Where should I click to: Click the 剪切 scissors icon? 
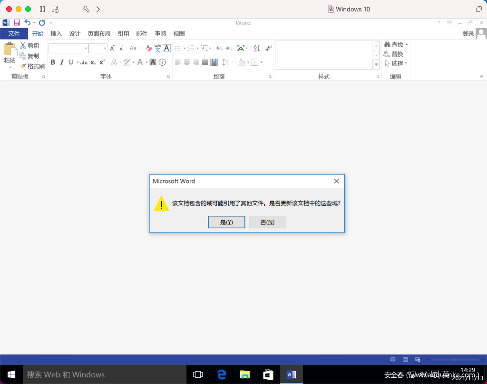coord(23,46)
